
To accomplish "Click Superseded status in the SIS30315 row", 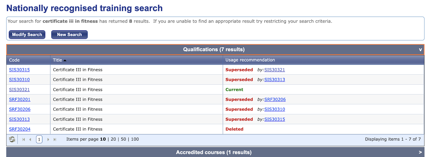I will (x=239, y=70).
